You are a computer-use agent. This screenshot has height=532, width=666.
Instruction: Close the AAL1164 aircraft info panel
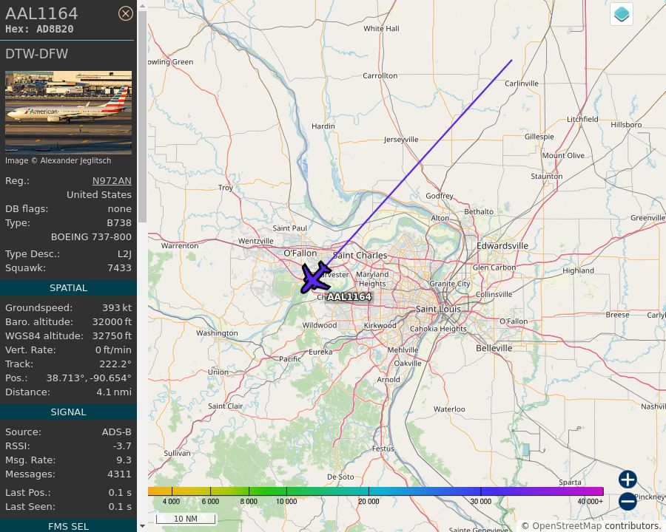tap(125, 13)
